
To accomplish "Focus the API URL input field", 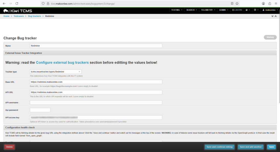I will [x=96, y=92].
